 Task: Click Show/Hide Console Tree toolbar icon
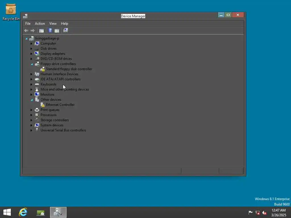[x=41, y=31]
